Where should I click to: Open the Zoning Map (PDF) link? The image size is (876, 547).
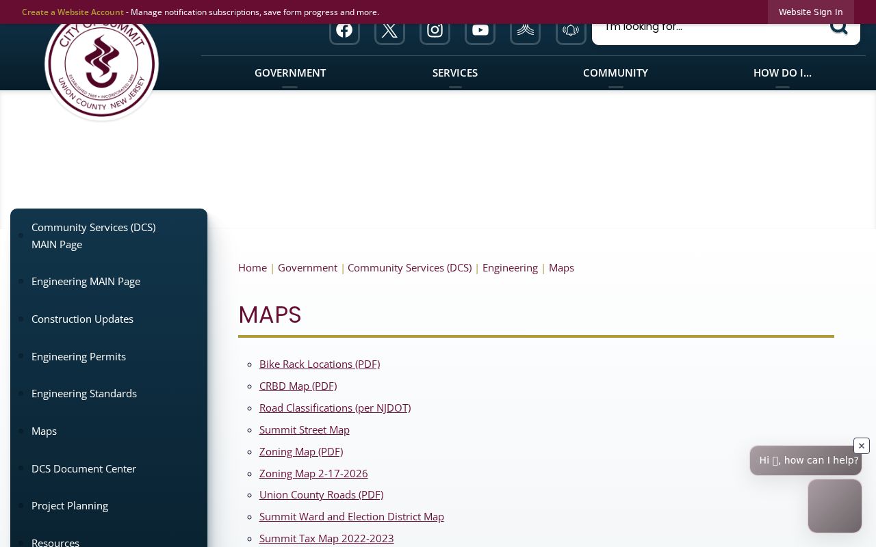(301, 452)
